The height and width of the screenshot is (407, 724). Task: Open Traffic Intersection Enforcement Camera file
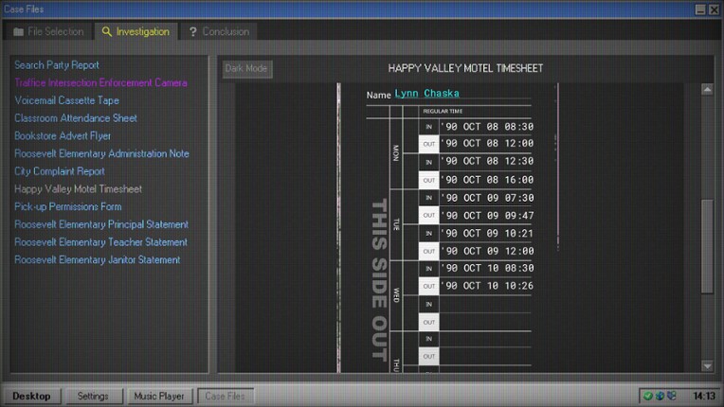coord(100,82)
